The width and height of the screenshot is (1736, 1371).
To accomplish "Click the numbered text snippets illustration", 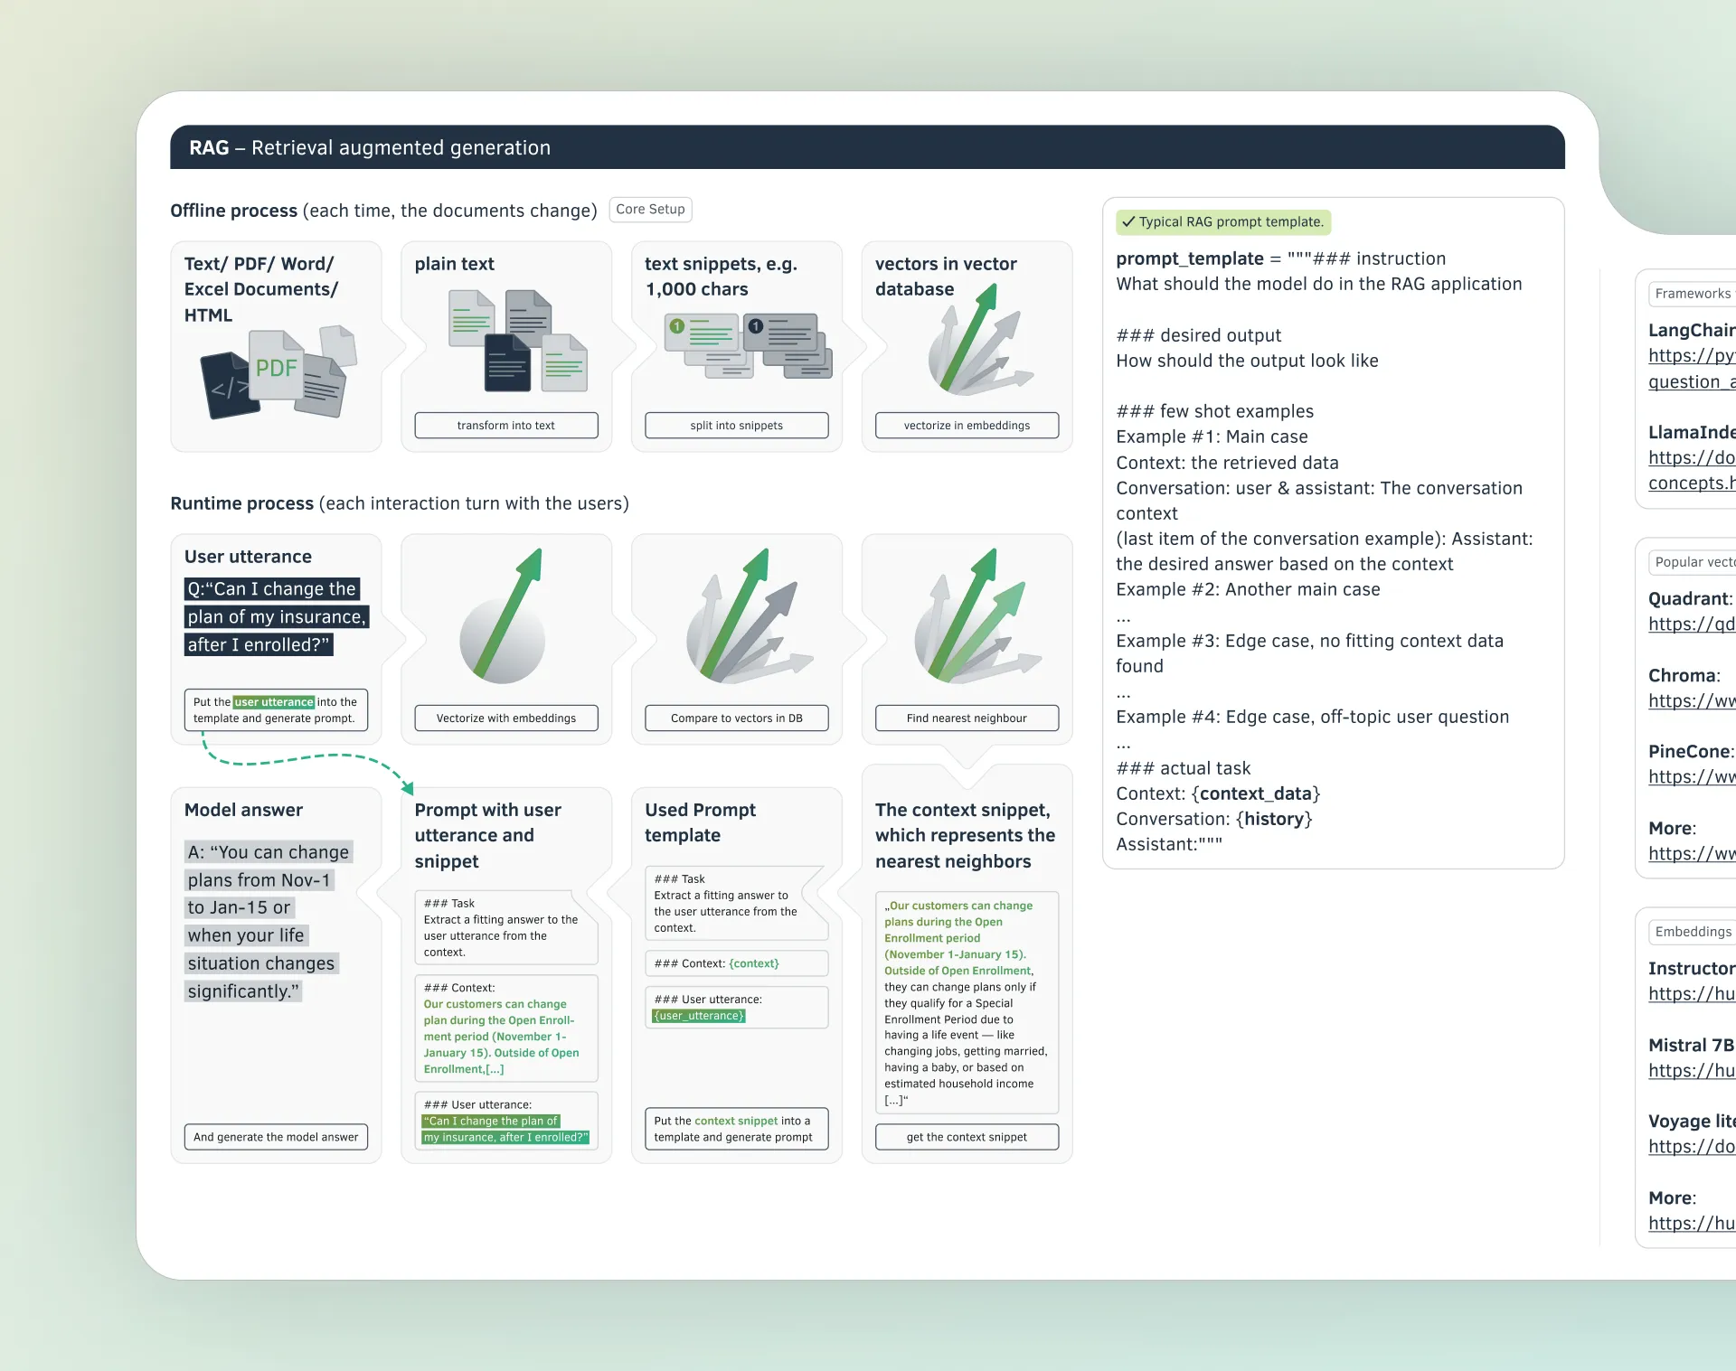I will click(748, 345).
